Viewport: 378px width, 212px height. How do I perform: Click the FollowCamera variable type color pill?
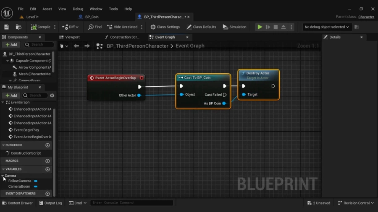pos(36,181)
